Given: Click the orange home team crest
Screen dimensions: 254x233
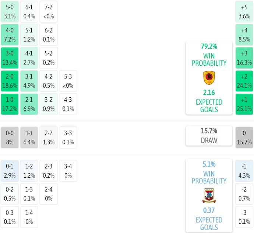Looking at the screenshot, I should [209, 78].
